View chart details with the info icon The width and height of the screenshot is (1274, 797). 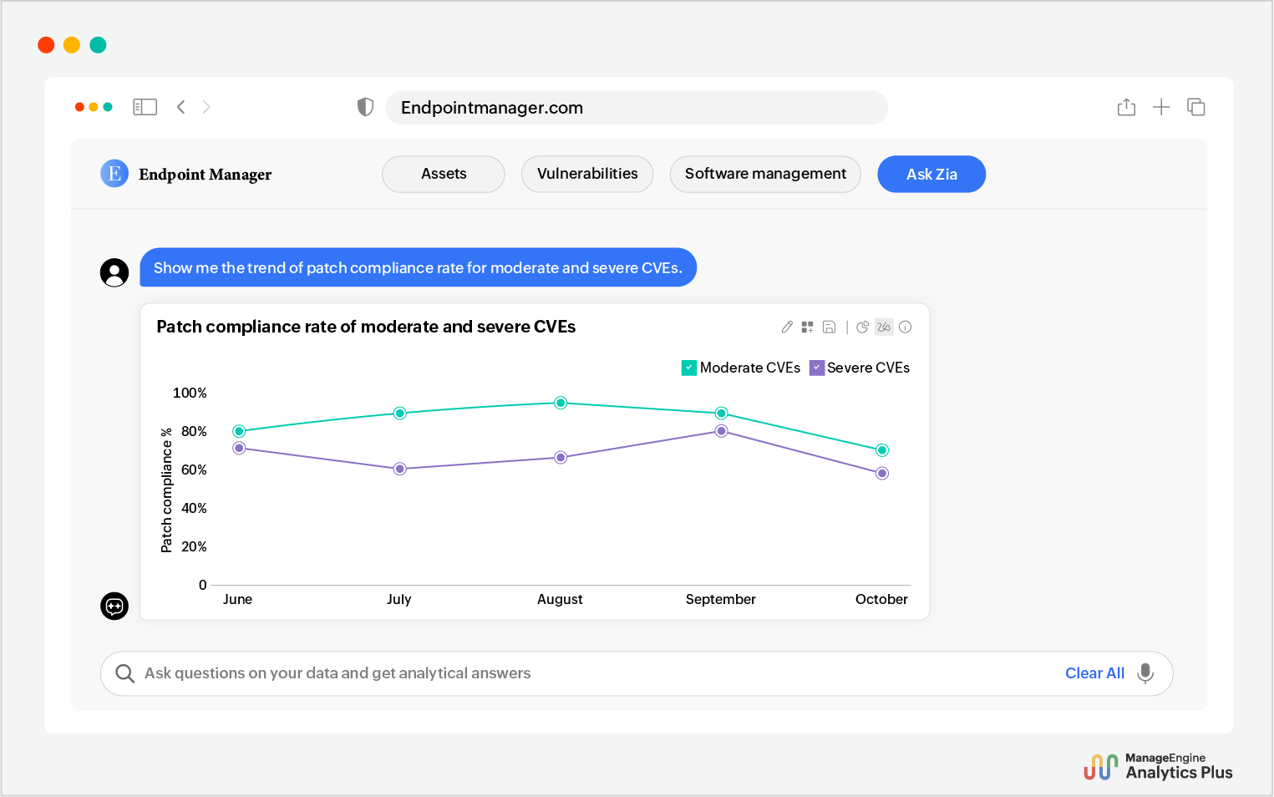pyautogui.click(x=905, y=327)
